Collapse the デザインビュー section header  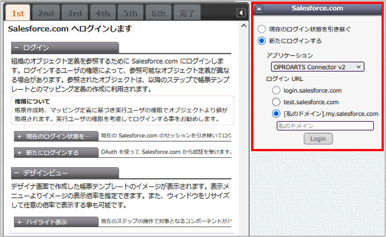coord(65,173)
